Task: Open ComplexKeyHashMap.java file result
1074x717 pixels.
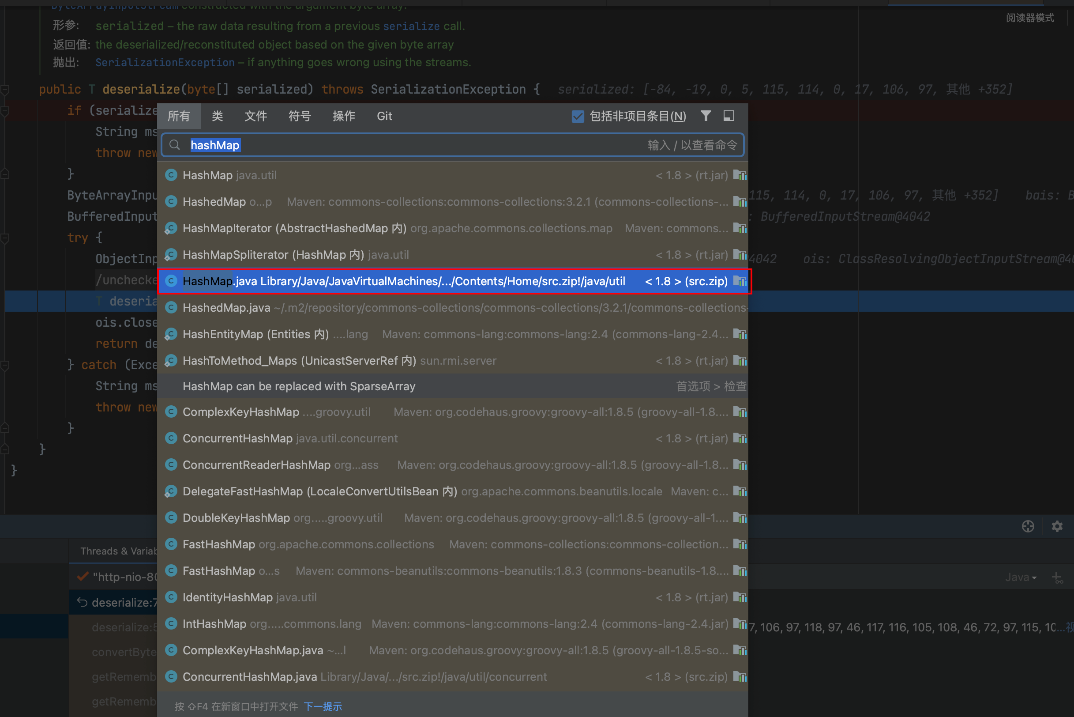Action: click(452, 651)
